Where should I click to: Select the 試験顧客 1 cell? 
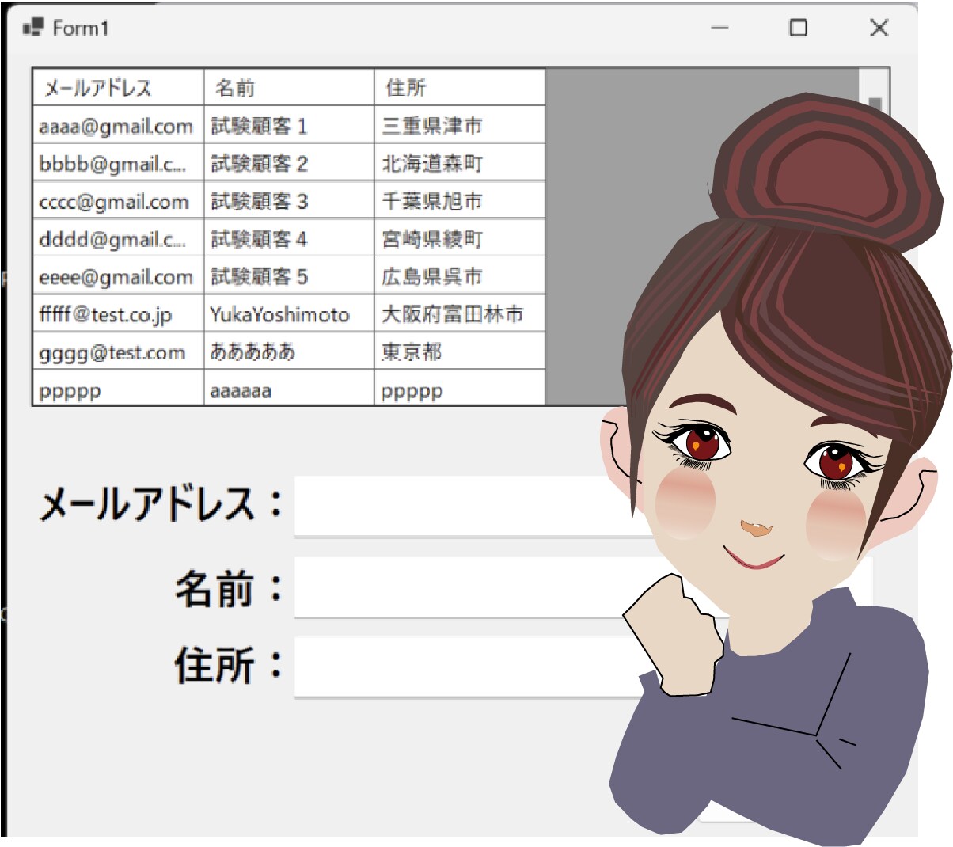click(289, 125)
